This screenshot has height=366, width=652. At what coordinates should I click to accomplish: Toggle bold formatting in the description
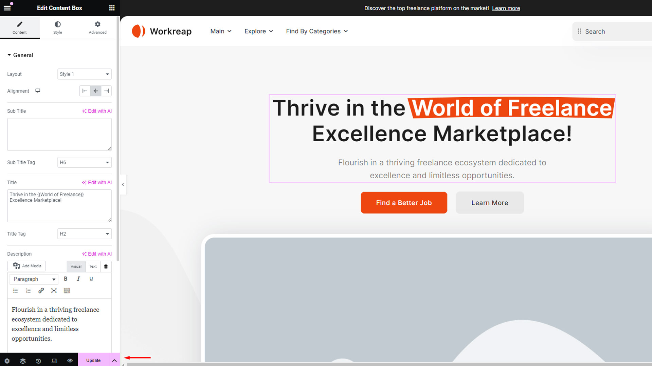click(x=66, y=279)
